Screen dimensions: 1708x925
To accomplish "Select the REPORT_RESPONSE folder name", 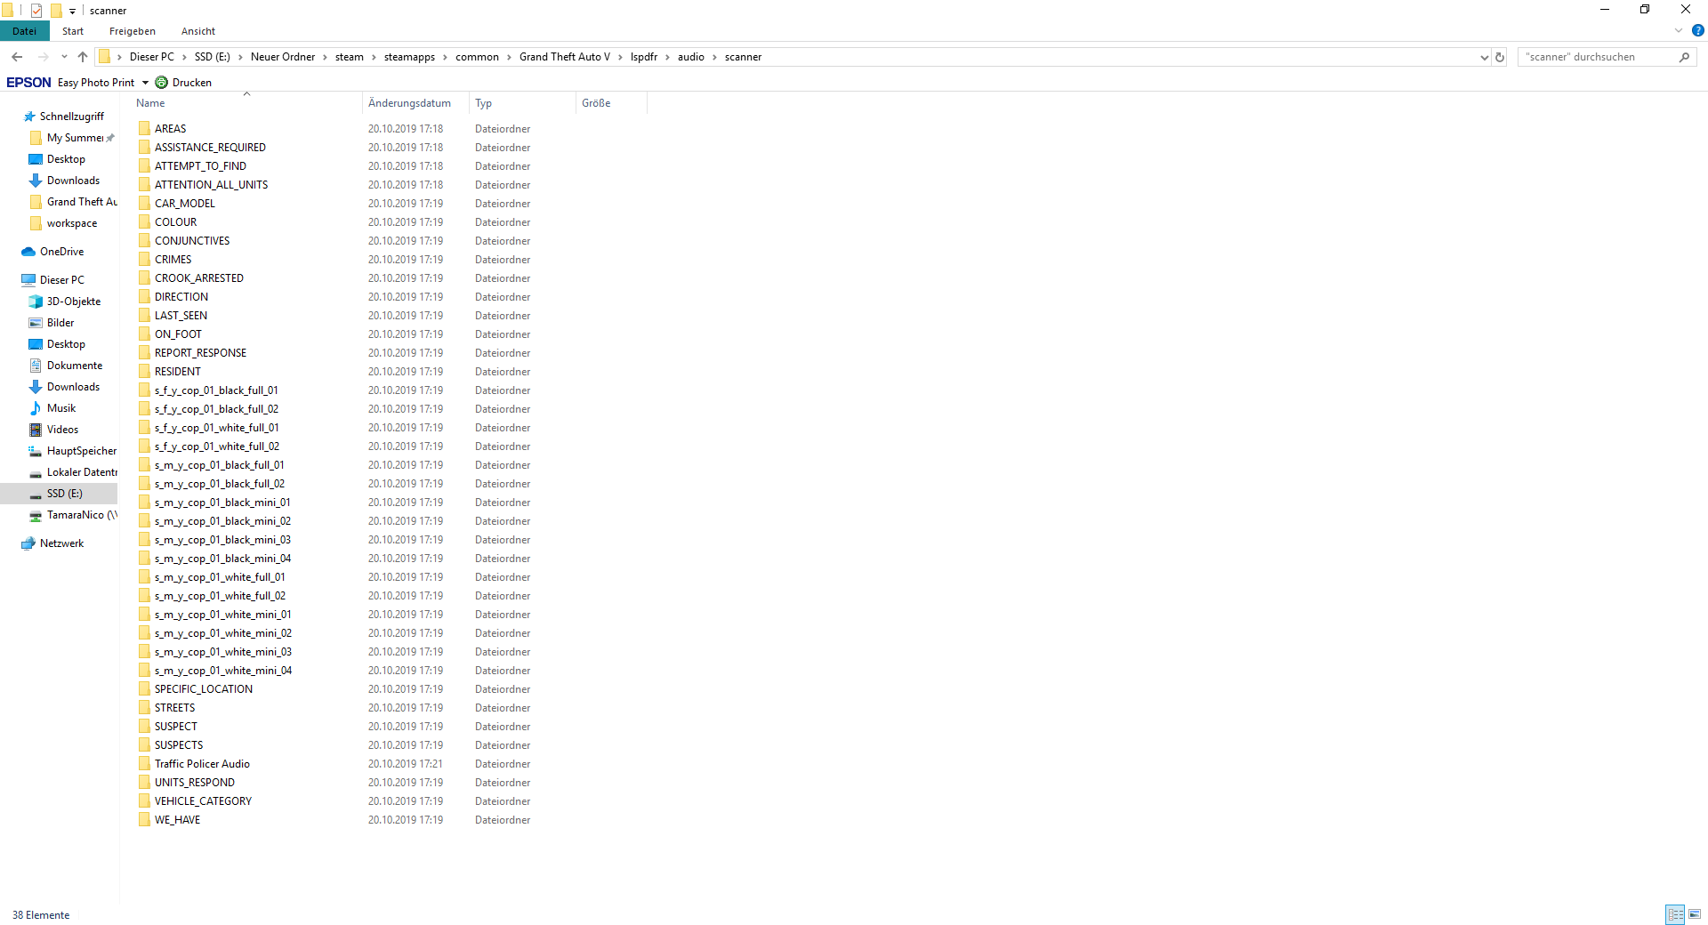I will click(x=200, y=353).
